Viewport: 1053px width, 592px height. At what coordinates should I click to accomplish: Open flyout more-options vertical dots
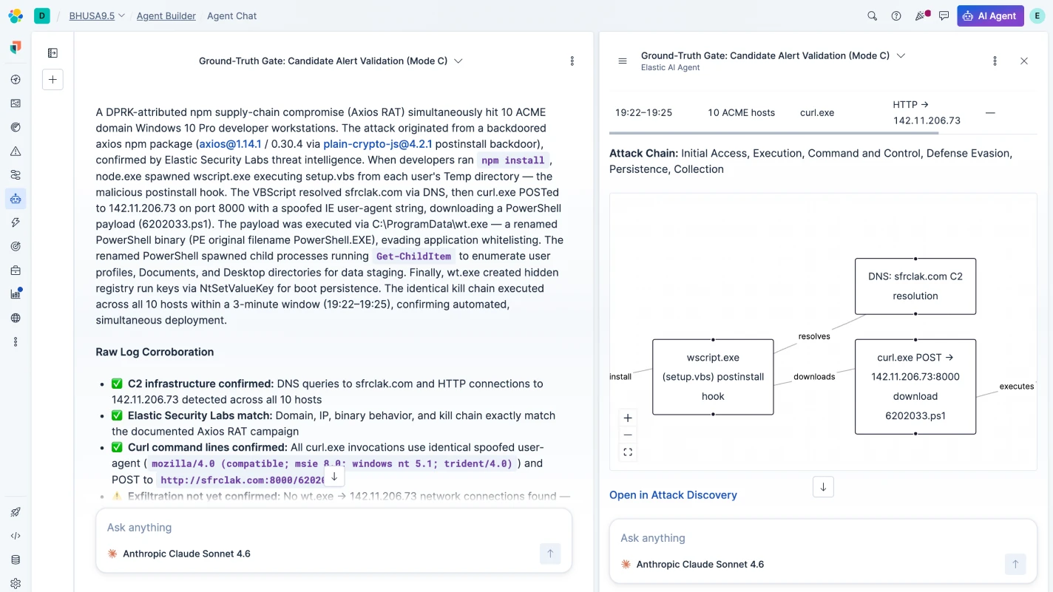995,61
